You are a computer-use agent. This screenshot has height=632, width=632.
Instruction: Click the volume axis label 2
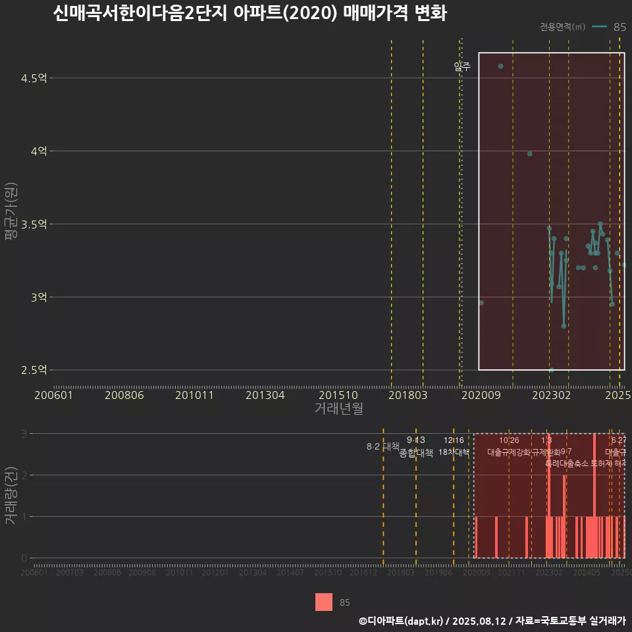pos(24,475)
